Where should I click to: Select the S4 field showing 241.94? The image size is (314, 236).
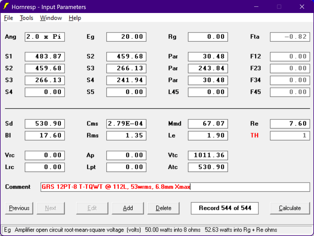(x=126, y=80)
